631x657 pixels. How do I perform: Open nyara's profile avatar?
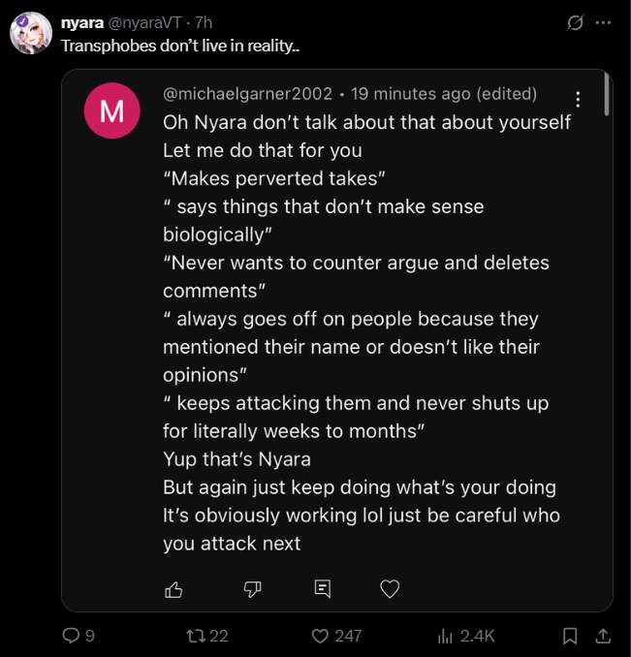coord(30,34)
